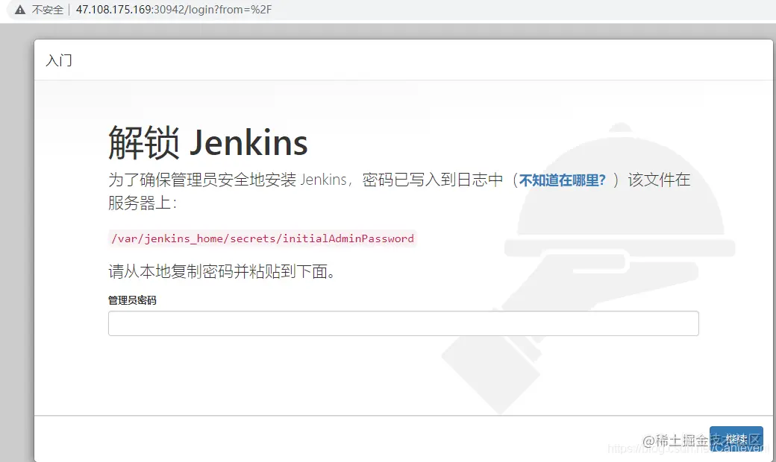Click the '请从本地复制密码并粘贴到下面' instruction text

[222, 271]
